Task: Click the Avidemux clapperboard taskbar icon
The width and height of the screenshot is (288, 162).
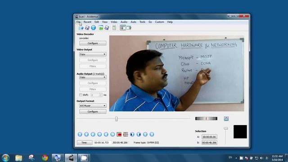Action: [x=71, y=158]
